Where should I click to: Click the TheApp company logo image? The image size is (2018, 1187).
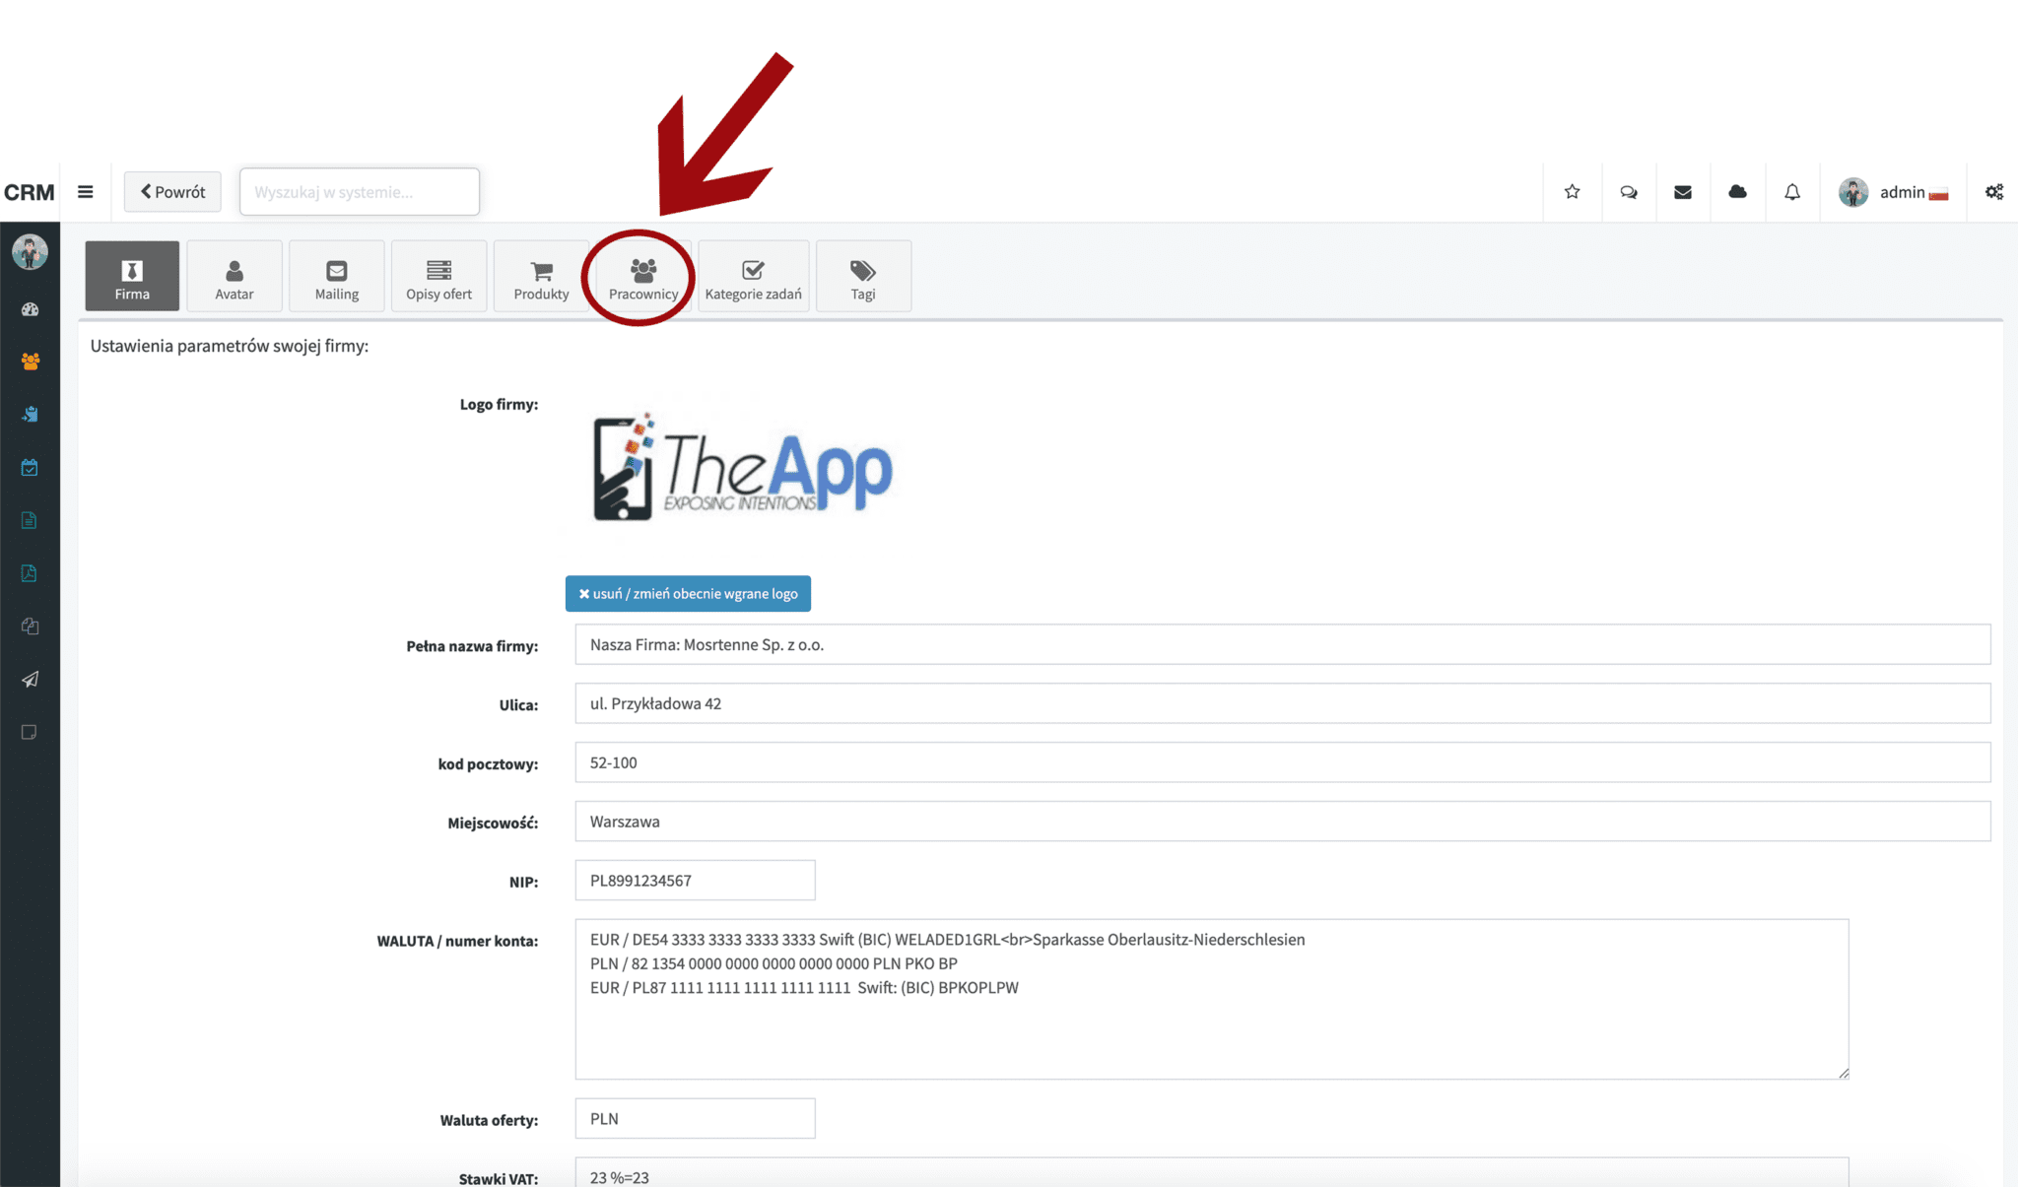(x=742, y=467)
